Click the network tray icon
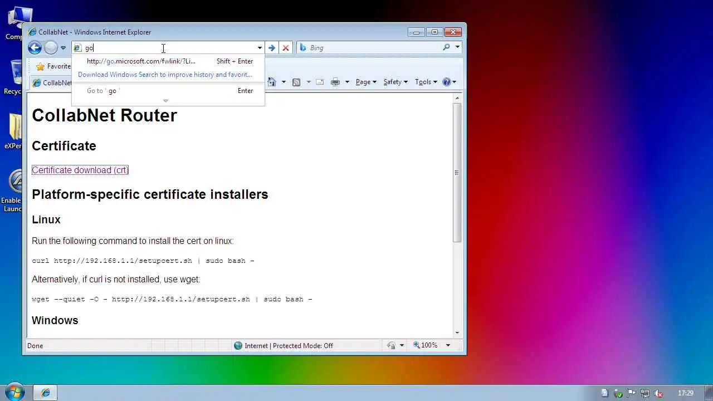This screenshot has height=401, width=713. (x=645, y=393)
